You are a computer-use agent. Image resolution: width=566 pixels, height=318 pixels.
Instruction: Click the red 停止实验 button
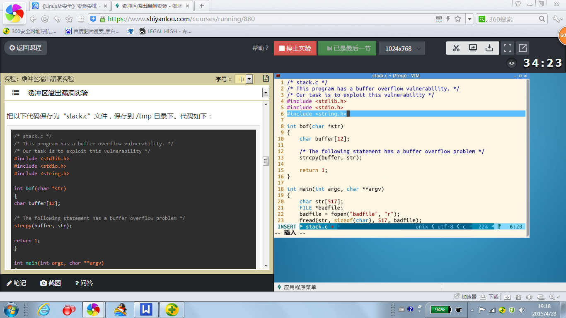point(295,48)
